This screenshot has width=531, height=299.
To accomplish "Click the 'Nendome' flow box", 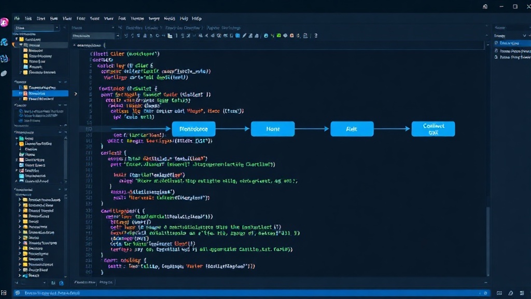I will pyautogui.click(x=194, y=129).
